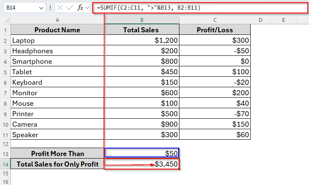The width and height of the screenshot is (309, 185).
Task: Select column D header
Action: (x=260, y=20)
